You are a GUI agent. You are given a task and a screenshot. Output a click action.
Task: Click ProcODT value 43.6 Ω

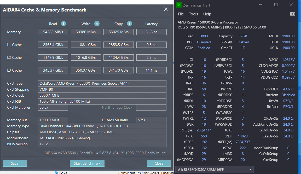(x=288, y=89)
